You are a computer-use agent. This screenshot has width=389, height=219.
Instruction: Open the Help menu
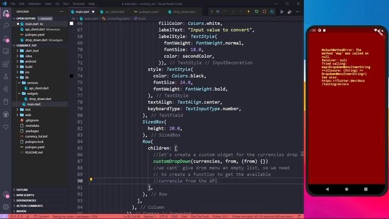91,4
